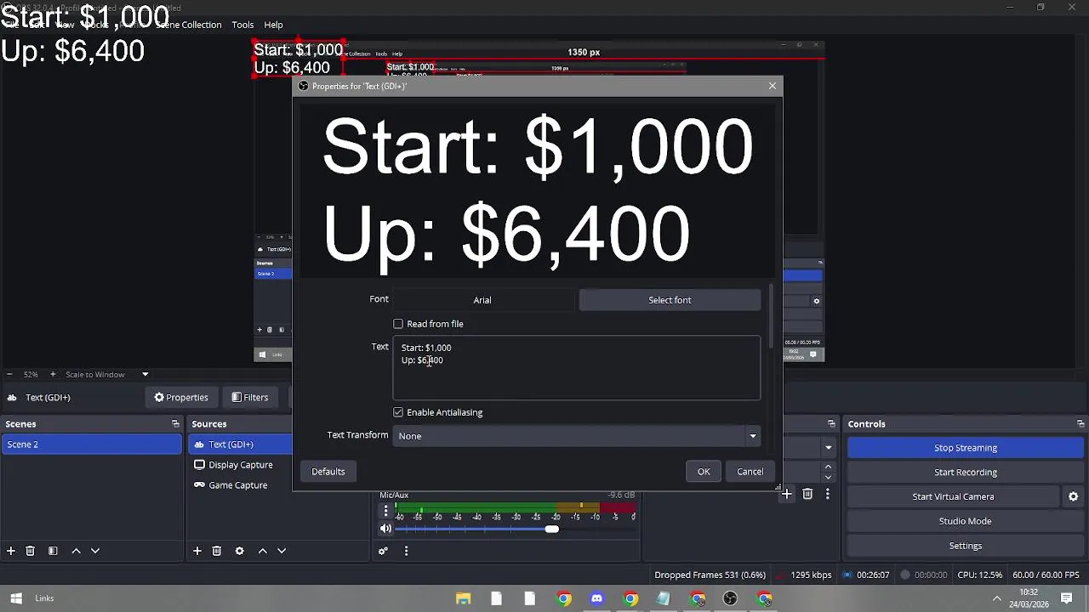
Task: Mute the Mic/Aux speaker icon
Action: (385, 529)
